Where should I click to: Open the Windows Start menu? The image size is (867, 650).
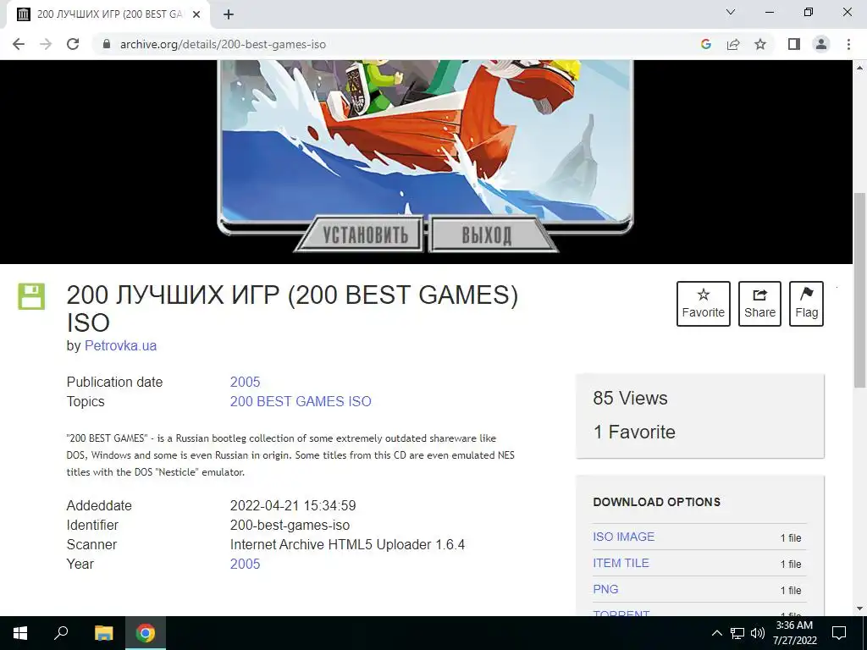click(20, 633)
